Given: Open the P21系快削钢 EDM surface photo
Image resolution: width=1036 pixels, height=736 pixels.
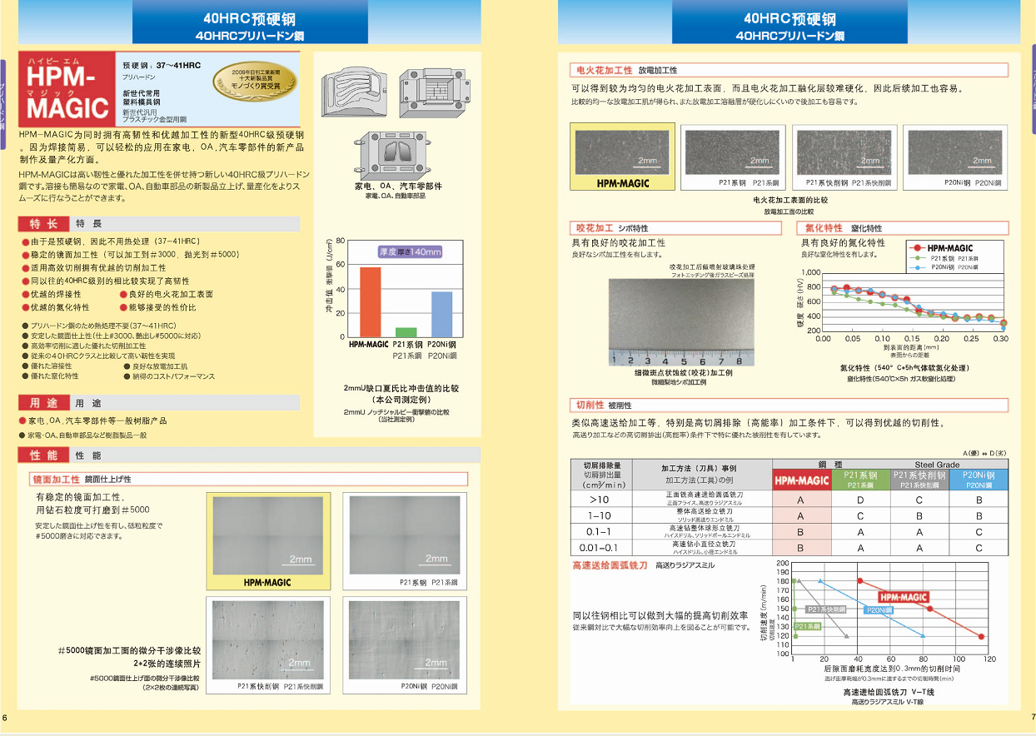Looking at the screenshot, I should coord(844,152).
